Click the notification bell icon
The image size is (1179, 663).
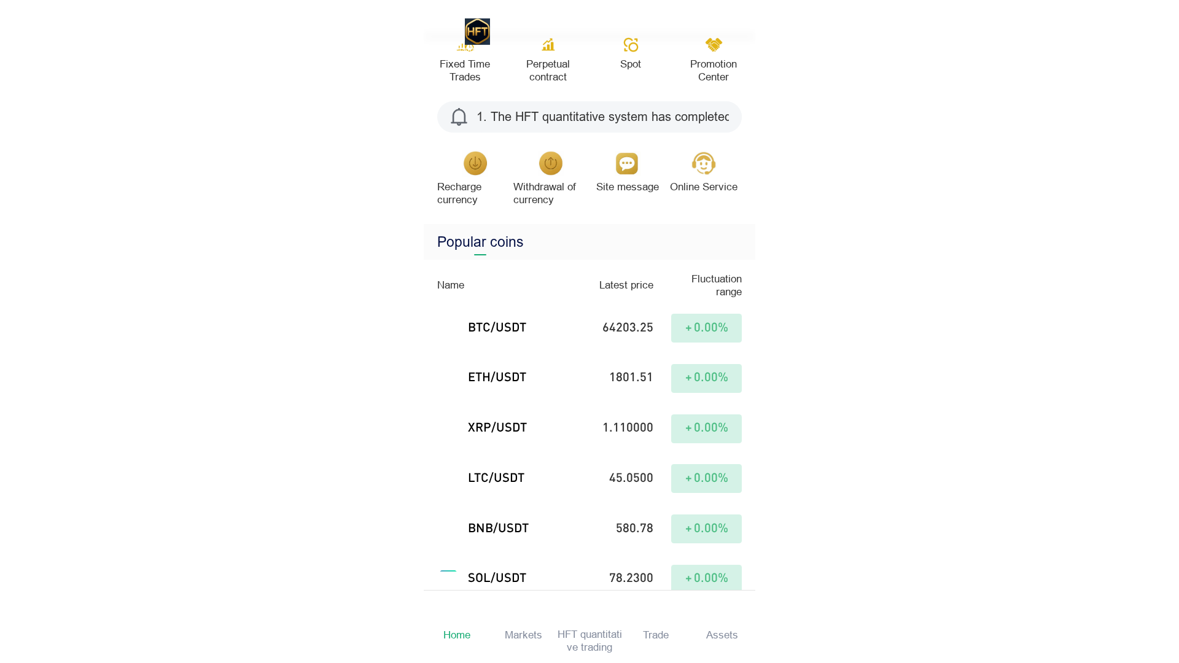tap(459, 117)
